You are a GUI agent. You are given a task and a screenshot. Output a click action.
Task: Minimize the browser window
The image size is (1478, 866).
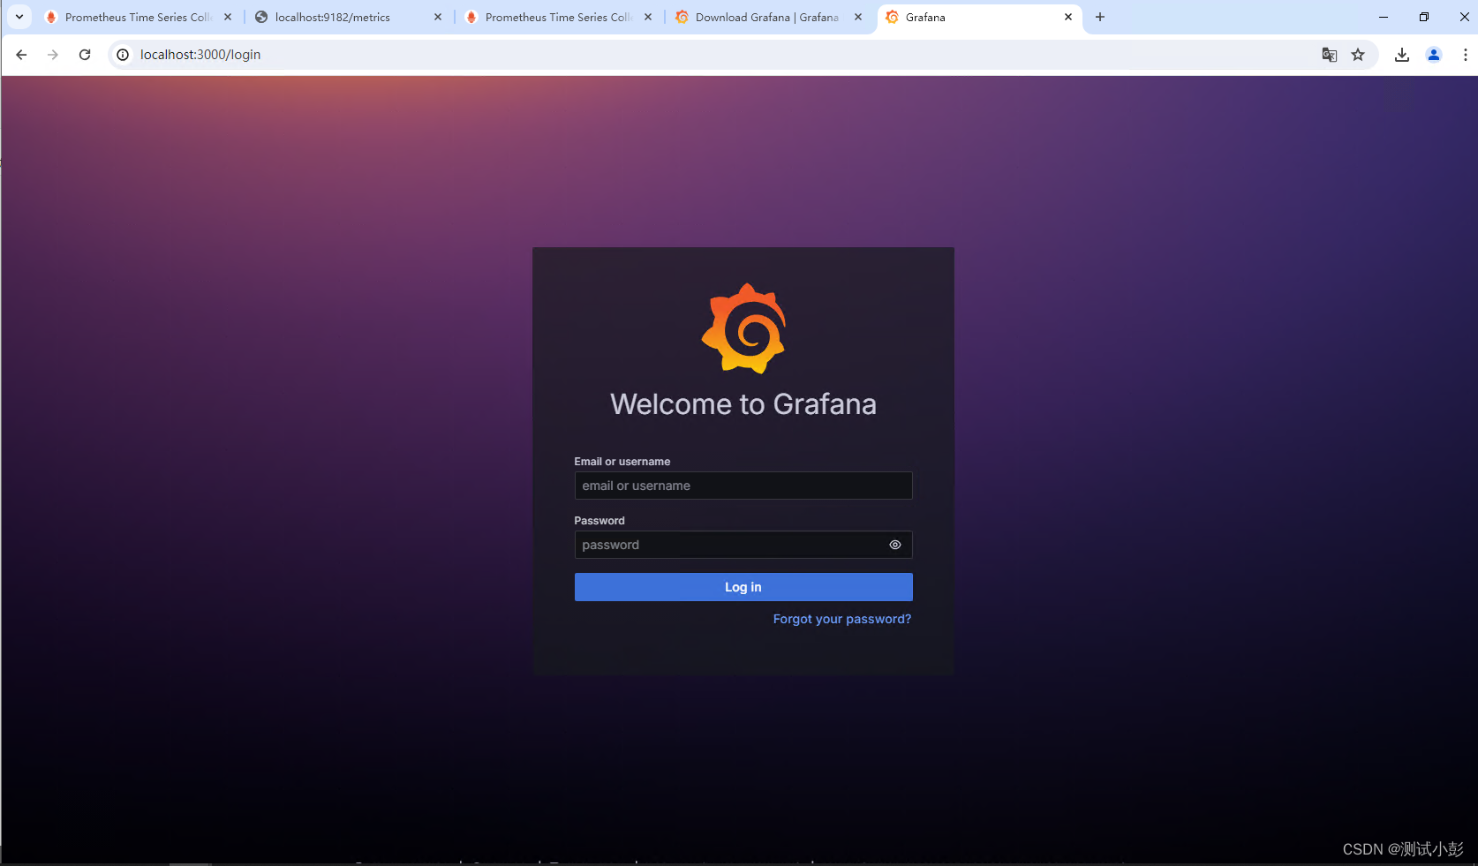[1384, 17]
